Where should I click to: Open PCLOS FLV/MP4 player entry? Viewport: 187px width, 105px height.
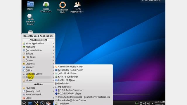[x=84, y=94]
